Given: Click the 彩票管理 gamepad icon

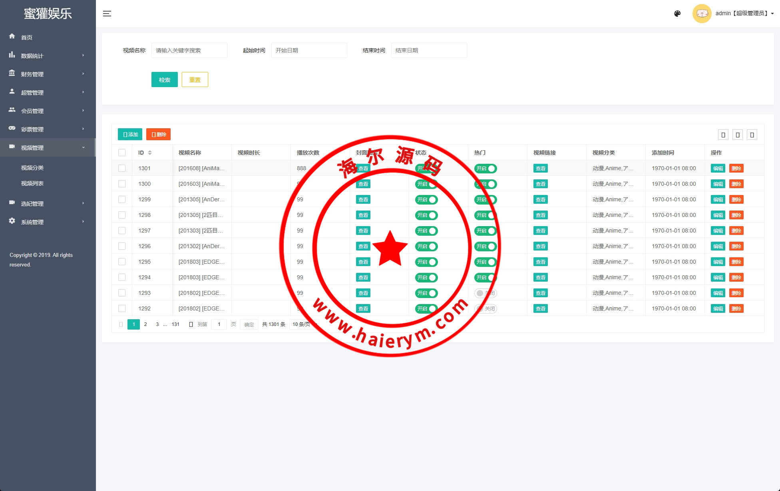Looking at the screenshot, I should [x=12, y=128].
